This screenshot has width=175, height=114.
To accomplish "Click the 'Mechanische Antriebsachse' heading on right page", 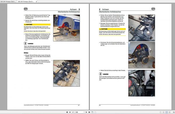I will click(110, 12).
